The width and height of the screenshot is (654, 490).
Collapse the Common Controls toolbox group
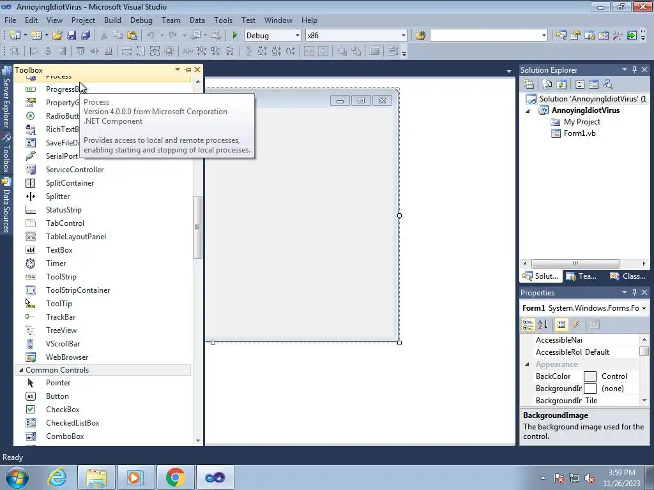click(x=21, y=370)
